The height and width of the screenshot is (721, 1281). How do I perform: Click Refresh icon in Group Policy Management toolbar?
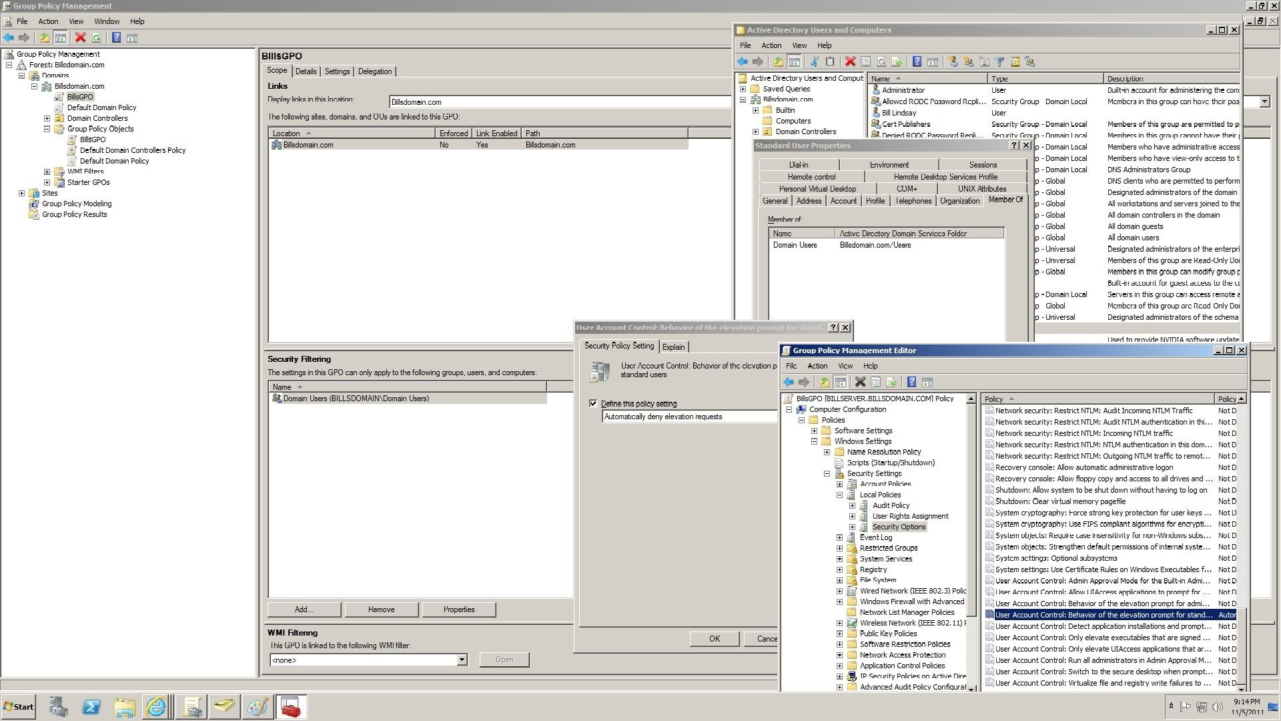point(97,38)
